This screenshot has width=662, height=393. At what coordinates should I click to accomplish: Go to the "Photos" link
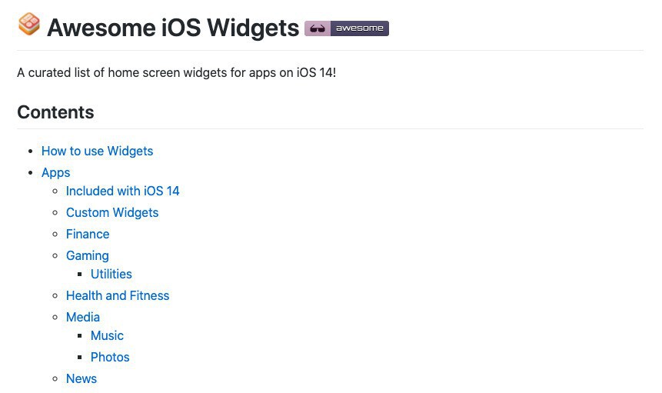coord(109,357)
